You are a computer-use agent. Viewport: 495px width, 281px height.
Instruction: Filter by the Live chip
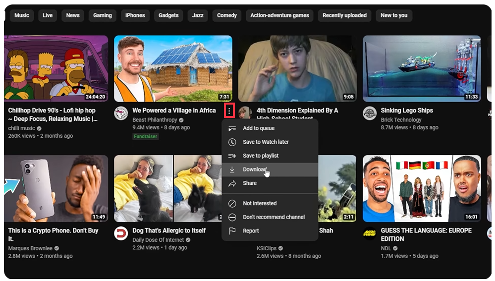(48, 15)
